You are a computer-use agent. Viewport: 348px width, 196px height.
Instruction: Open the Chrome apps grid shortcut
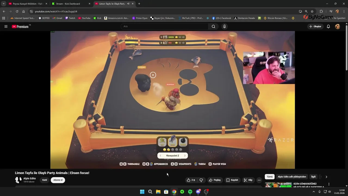4,18
